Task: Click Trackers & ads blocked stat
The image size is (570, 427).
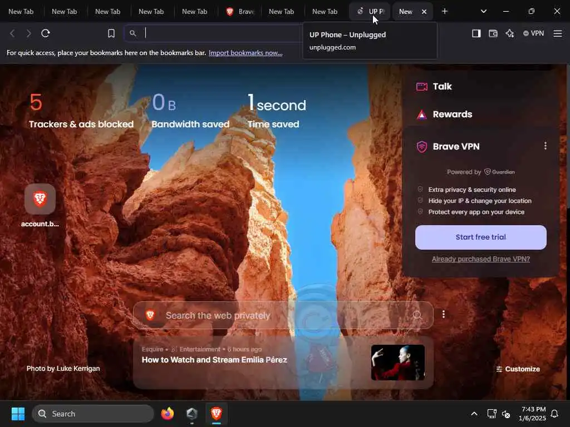Action: coord(81,111)
